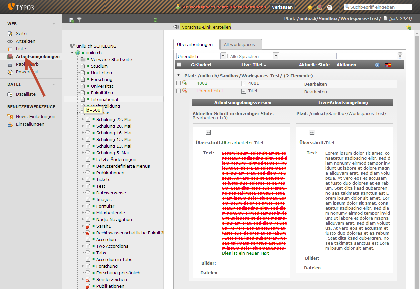Toggle the select-all checkbox in table header
The height and width of the screenshot is (289, 420).
pyautogui.click(x=179, y=65)
